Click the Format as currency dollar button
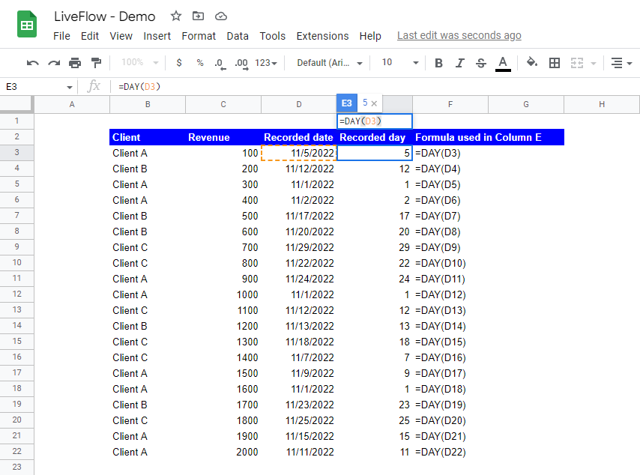 click(179, 63)
